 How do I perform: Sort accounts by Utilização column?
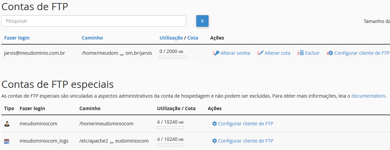click(171, 38)
